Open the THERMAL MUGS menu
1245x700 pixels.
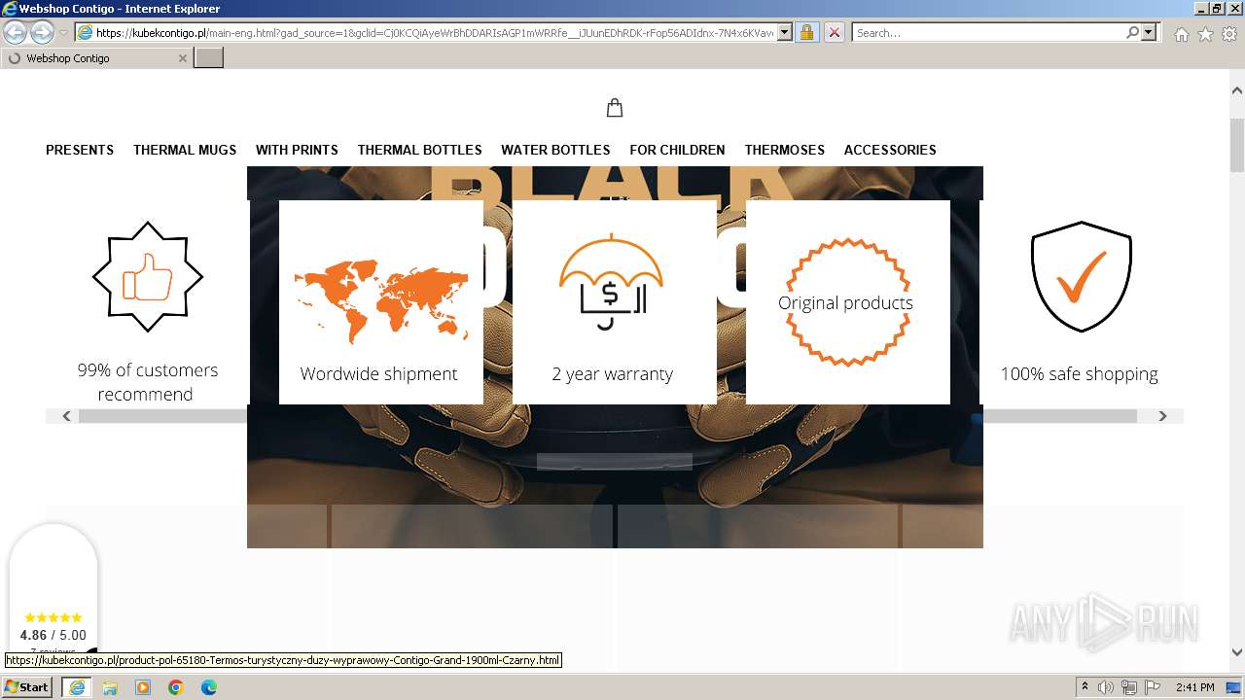tap(185, 150)
